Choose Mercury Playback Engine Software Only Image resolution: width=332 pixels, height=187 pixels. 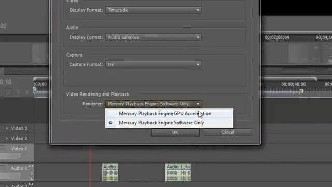169,123
